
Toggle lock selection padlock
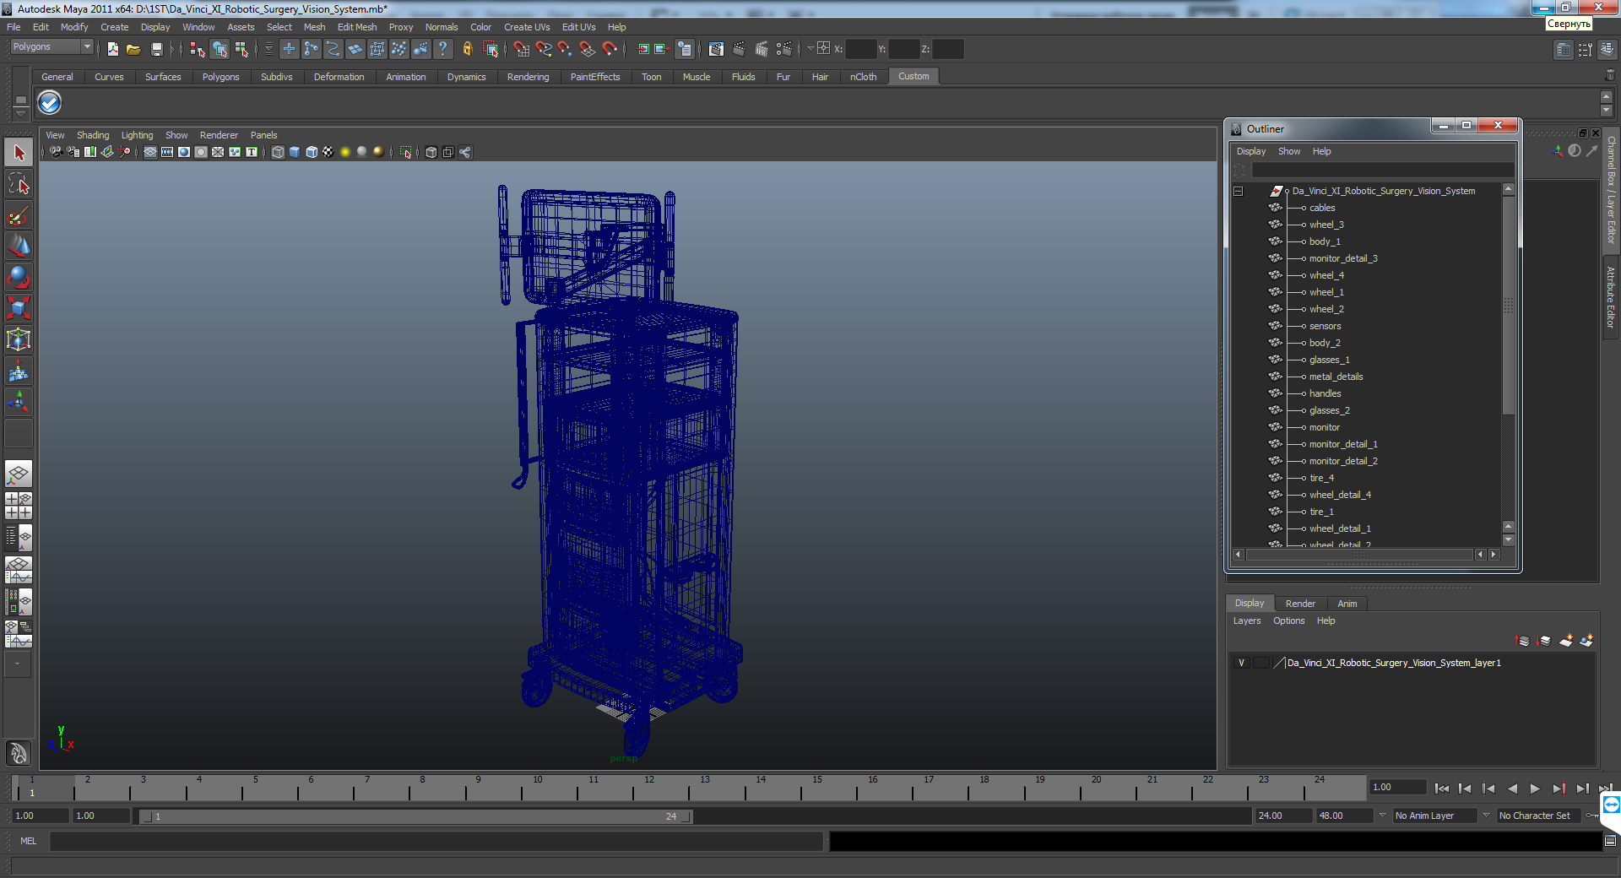coord(467,49)
